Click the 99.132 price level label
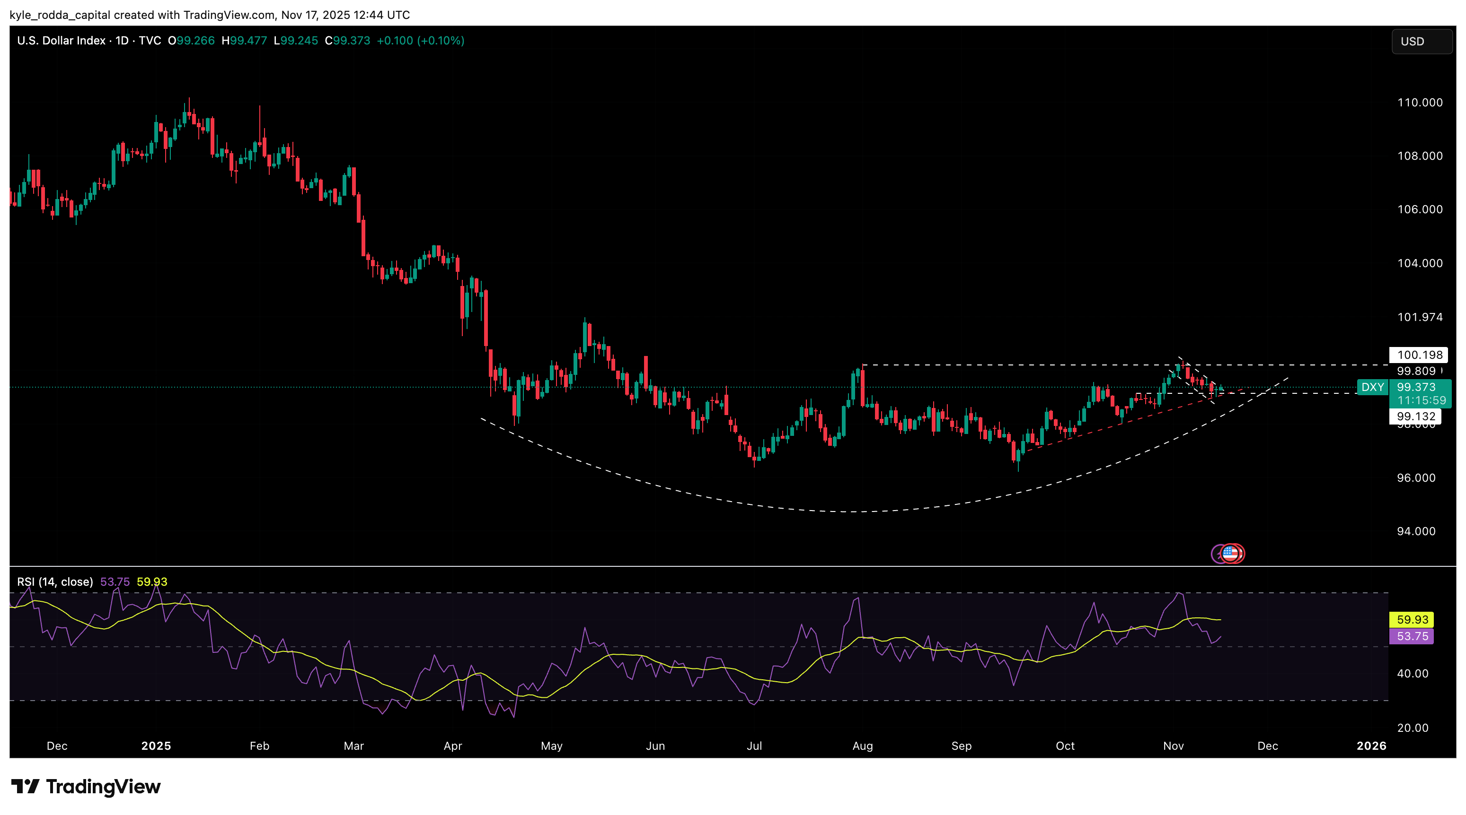The height and width of the screenshot is (815, 1466). (1416, 416)
